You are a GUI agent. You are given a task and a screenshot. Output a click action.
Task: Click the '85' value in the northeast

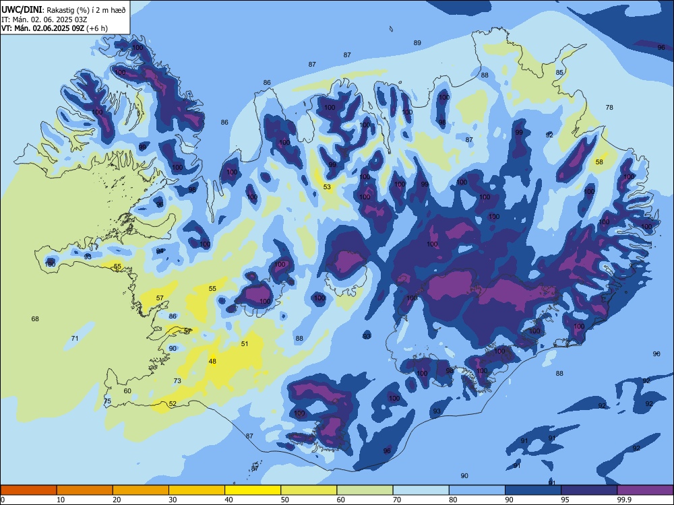pyautogui.click(x=559, y=72)
